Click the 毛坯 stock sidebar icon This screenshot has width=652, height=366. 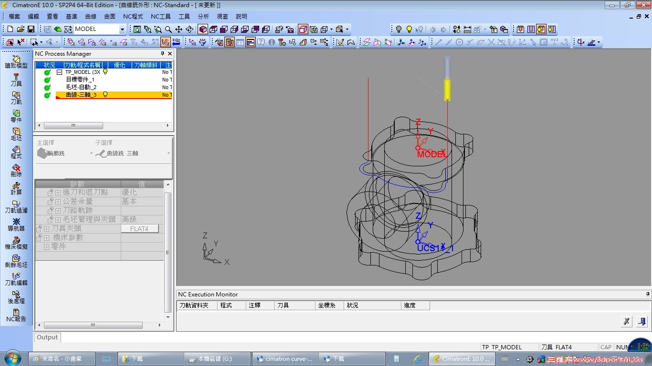tap(16, 134)
